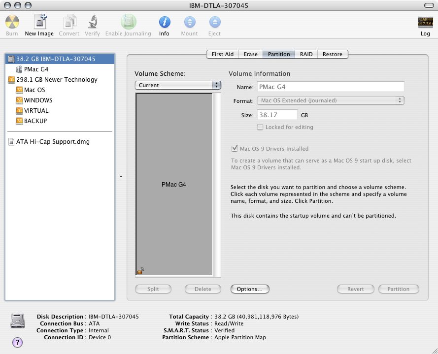Switch to the RAID tab
Screen dimensions: 438x354
[306, 54]
